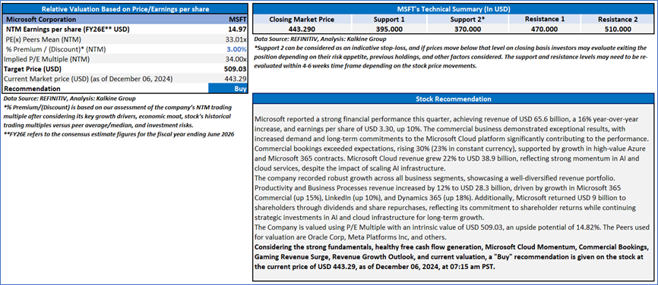
Task: Click the Stock Recommendation header bar
Action: [x=453, y=99]
